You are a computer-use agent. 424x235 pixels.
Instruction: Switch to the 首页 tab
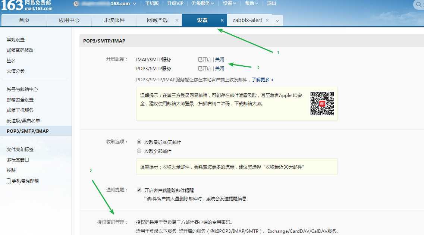coord(24,20)
